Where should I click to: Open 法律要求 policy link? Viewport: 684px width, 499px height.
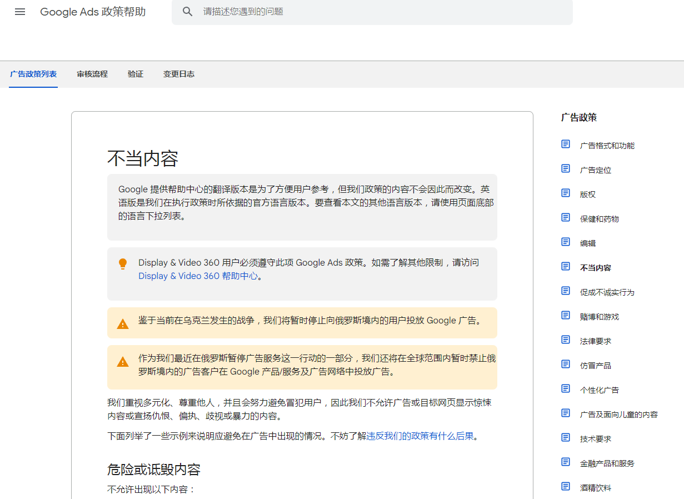(x=596, y=341)
